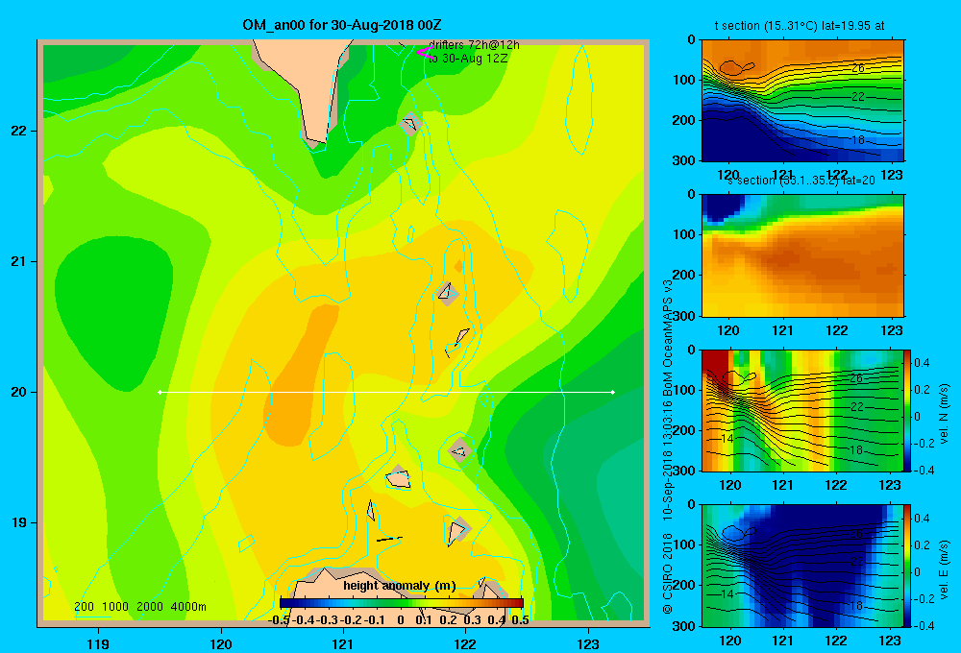Open the temperature section panel
The image size is (961, 653).
click(802, 101)
